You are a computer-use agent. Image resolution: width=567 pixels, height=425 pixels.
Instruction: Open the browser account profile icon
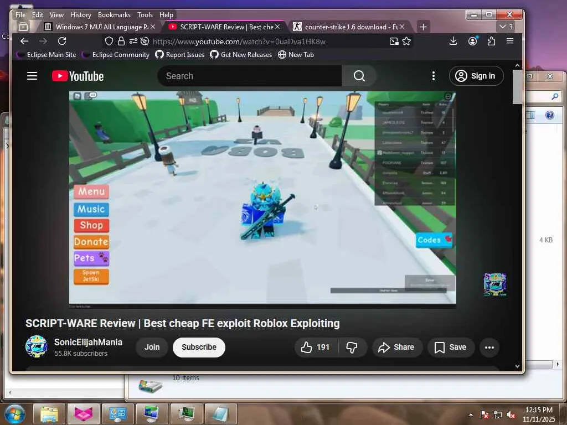[473, 41]
